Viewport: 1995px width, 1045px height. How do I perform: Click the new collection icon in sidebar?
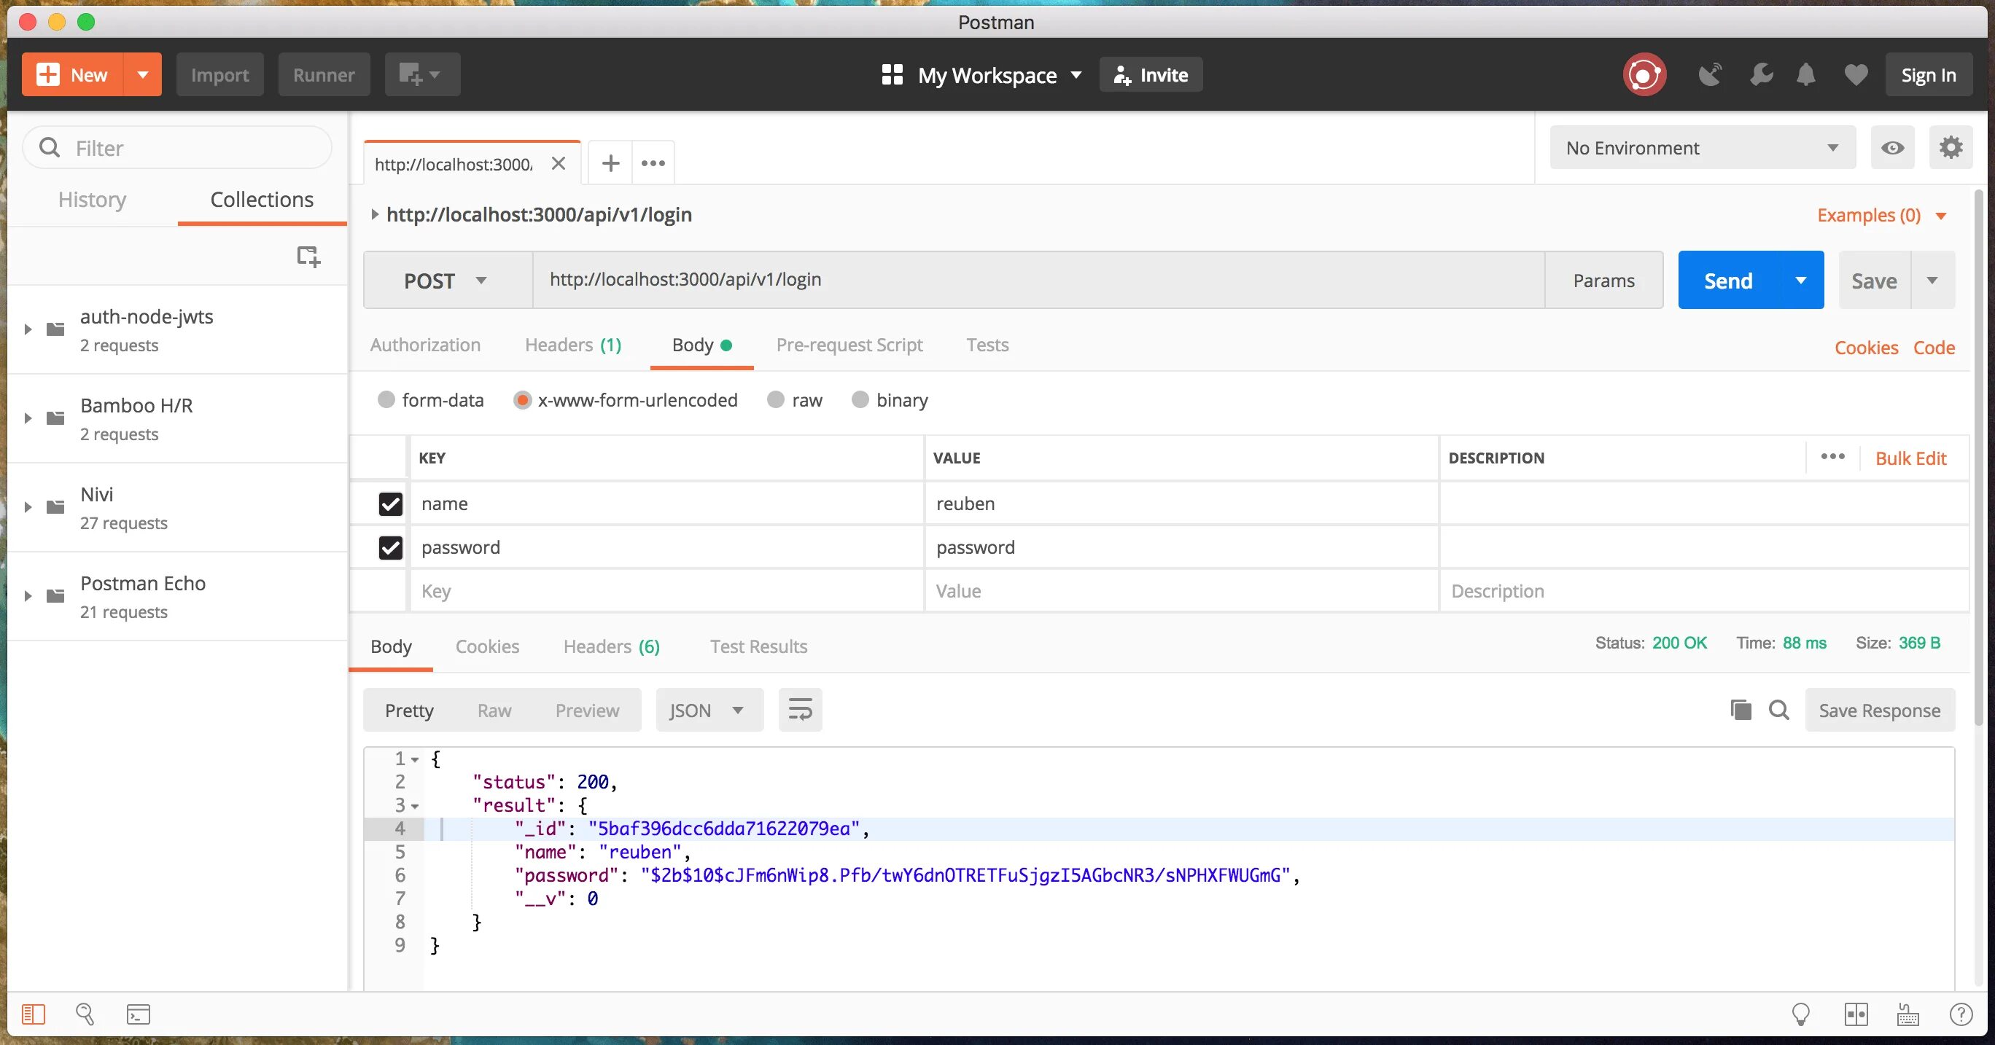point(308,257)
